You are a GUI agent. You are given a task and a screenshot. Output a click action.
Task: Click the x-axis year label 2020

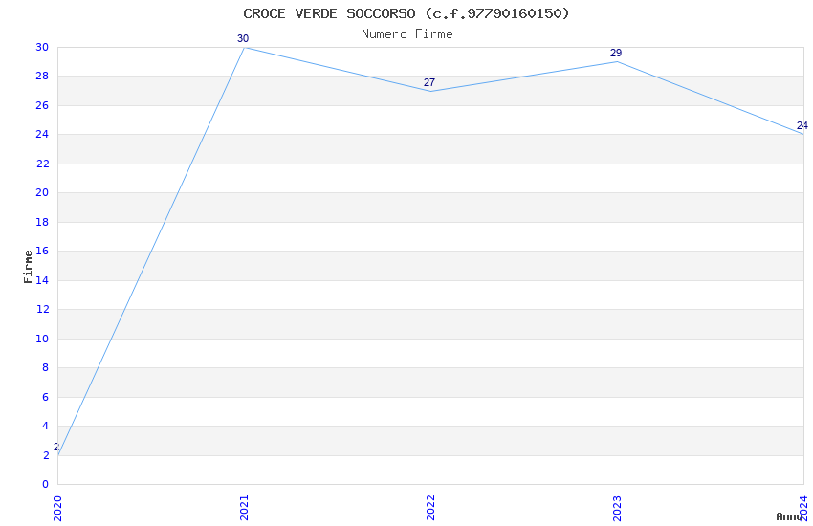point(57,509)
